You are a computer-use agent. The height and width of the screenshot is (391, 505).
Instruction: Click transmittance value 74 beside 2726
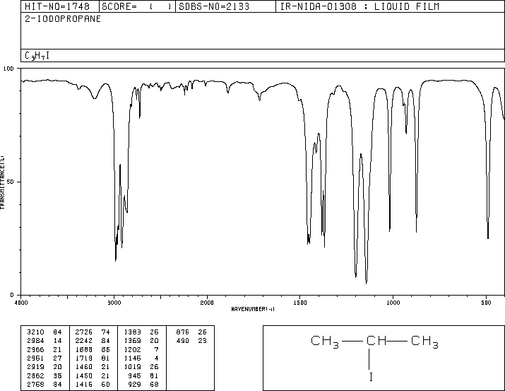(106, 332)
